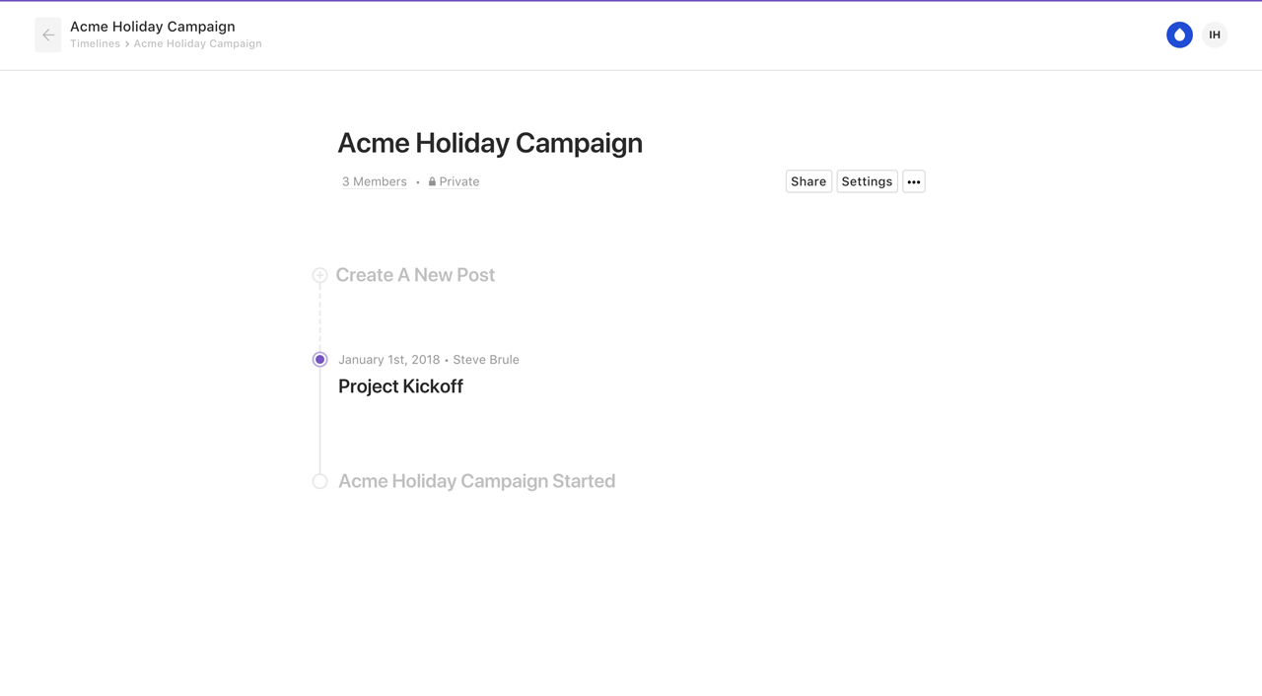Click the back arrow icon

[x=48, y=35]
